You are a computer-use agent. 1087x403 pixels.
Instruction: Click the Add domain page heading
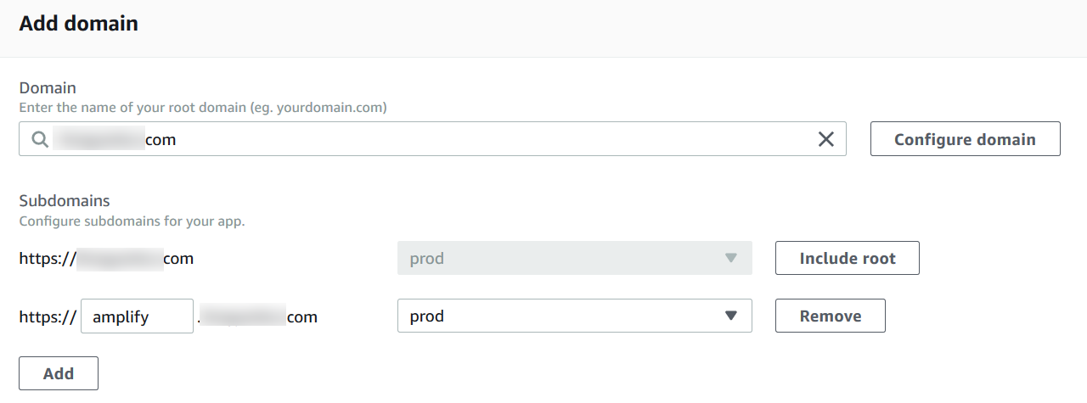[78, 23]
